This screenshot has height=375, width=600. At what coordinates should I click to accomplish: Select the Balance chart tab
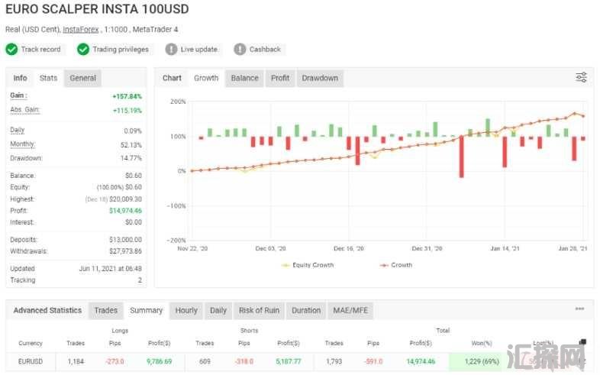[x=244, y=78]
